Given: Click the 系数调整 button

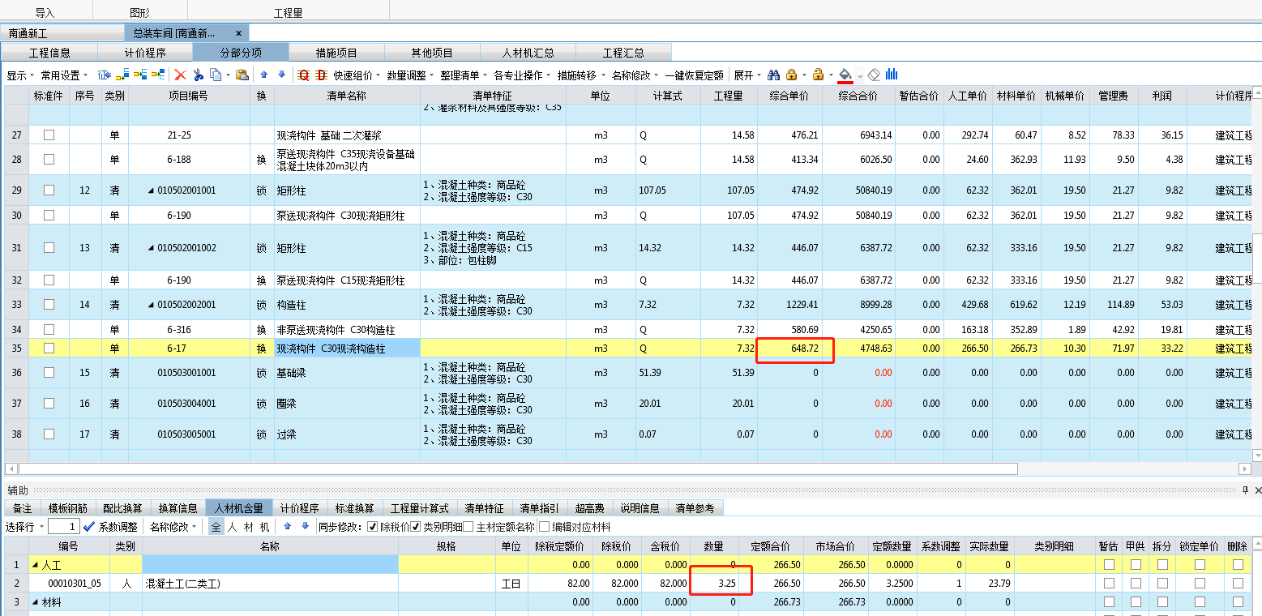Looking at the screenshot, I should [118, 527].
